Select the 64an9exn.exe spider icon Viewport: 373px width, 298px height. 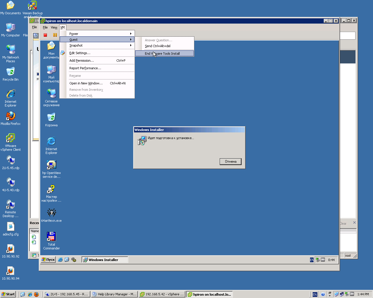pos(51,215)
